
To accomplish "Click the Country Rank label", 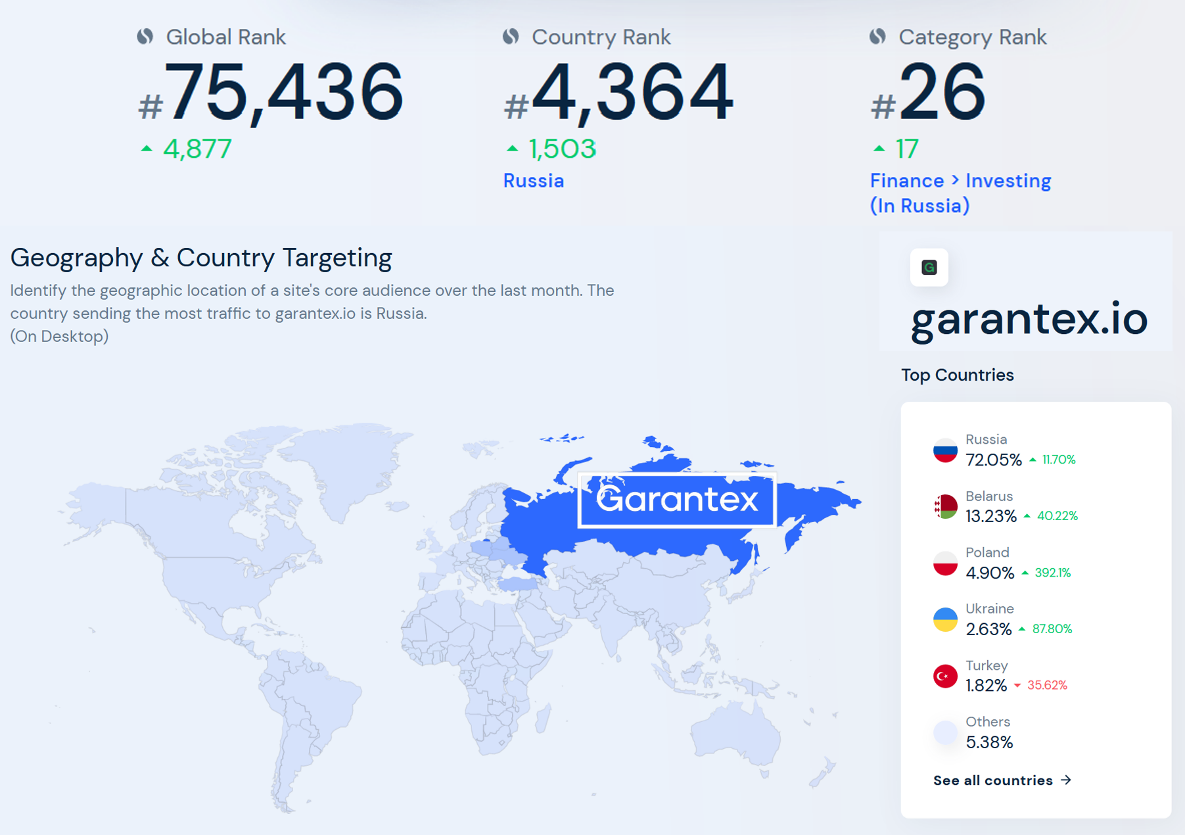I will point(601,37).
